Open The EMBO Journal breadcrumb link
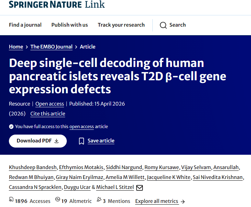251x207 pixels. pos(51,47)
